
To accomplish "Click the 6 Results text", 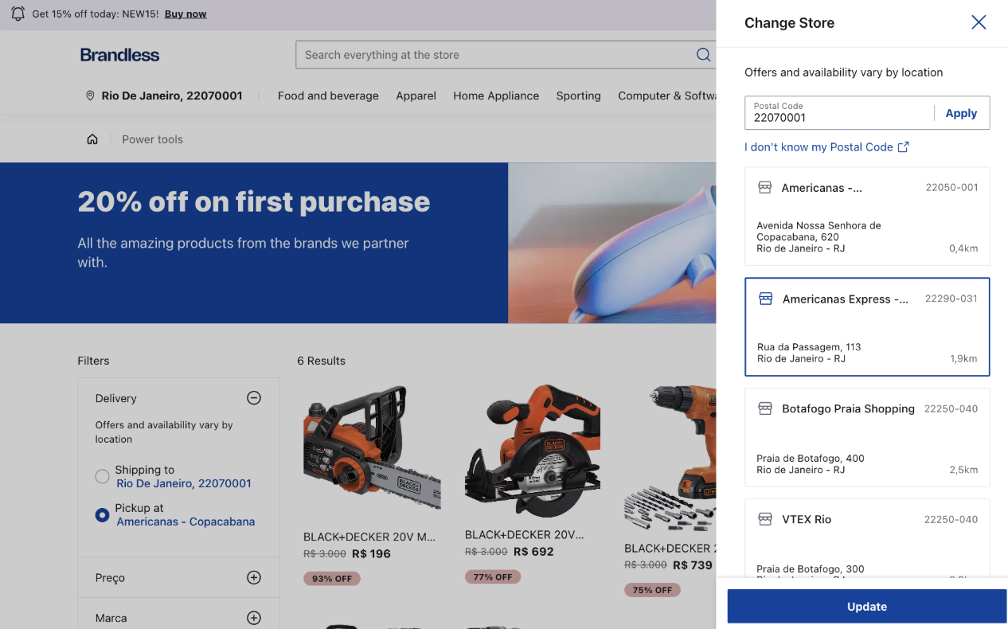I will [321, 361].
